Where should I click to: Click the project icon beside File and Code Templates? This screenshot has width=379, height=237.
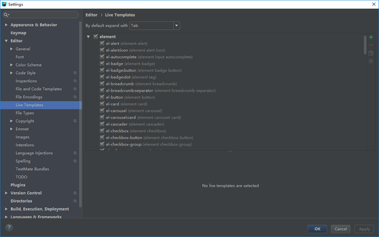coord(75,89)
